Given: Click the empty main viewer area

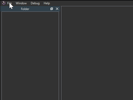Looking at the screenshot, I should [x=97, y=53].
